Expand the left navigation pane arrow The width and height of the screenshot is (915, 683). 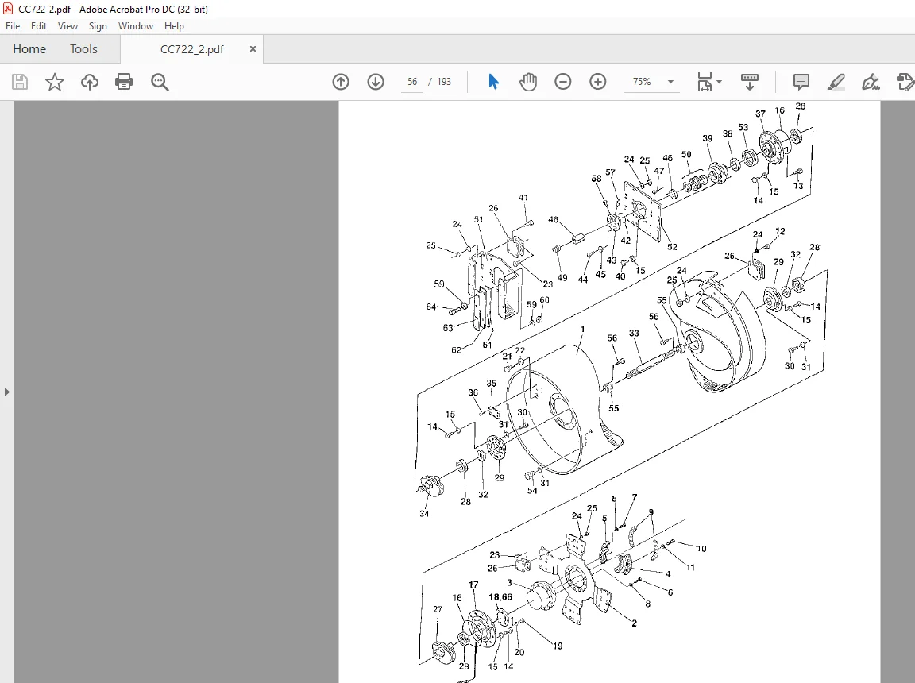(x=6, y=392)
